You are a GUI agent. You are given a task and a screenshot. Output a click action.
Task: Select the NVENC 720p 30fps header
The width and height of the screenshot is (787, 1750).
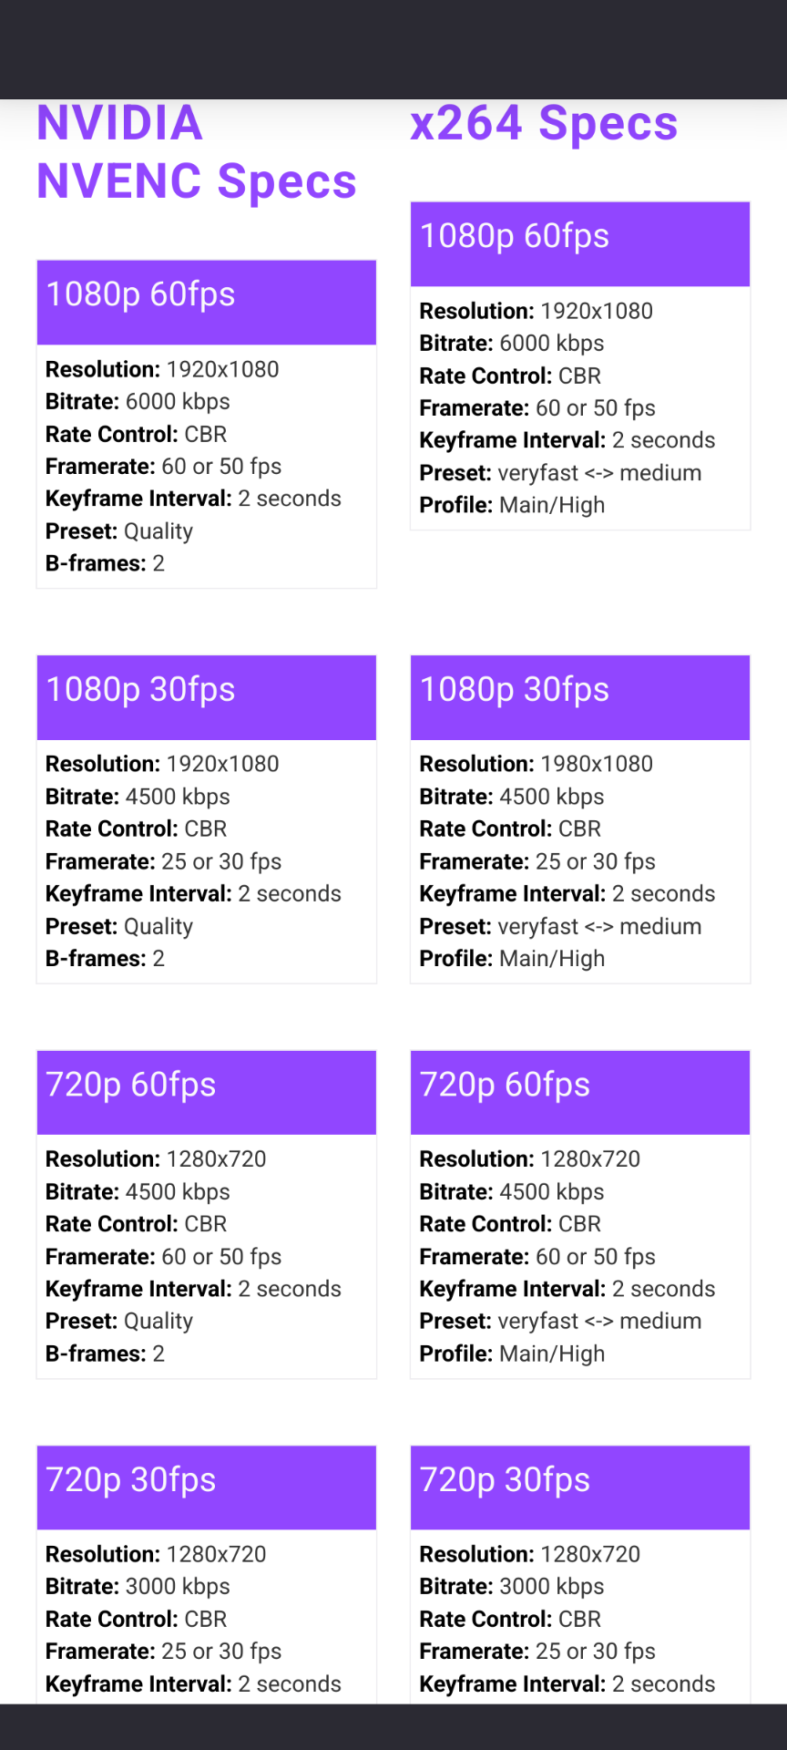206,1487
